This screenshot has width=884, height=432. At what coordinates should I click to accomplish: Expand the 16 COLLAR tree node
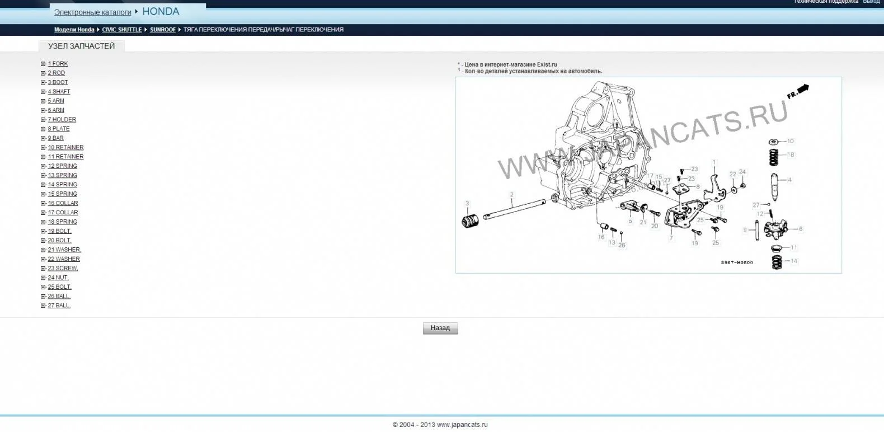click(43, 203)
